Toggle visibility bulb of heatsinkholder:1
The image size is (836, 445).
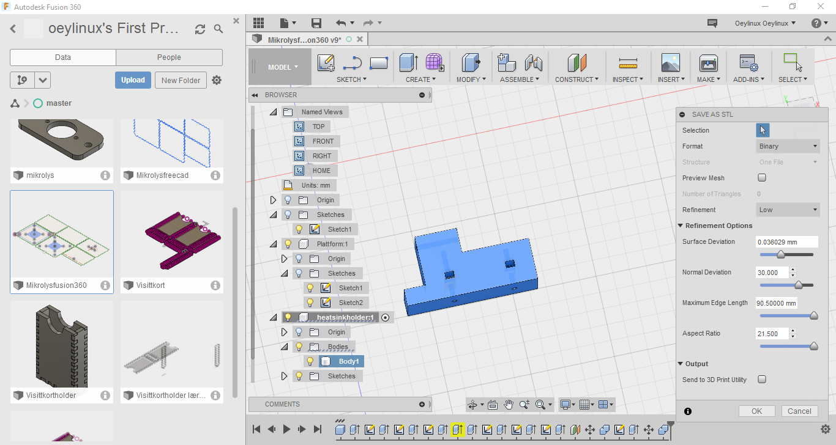[288, 317]
